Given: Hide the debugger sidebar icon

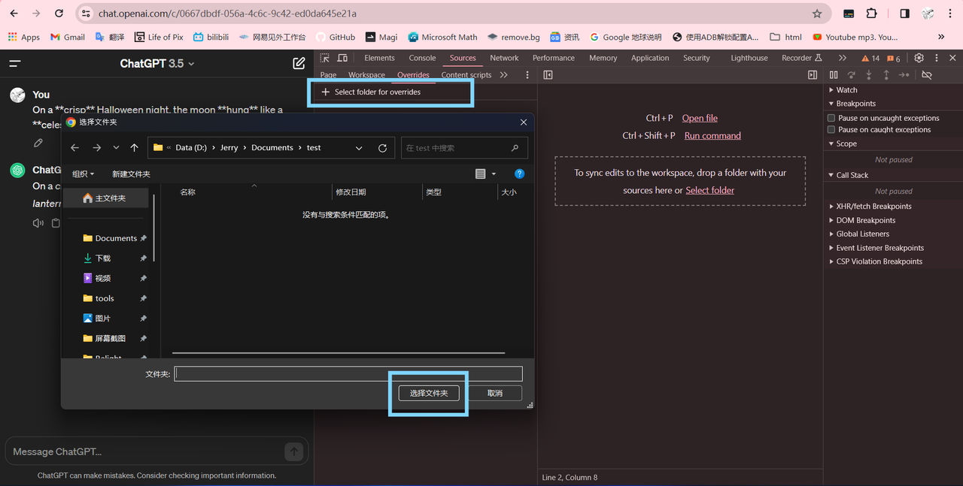Looking at the screenshot, I should pyautogui.click(x=813, y=75).
